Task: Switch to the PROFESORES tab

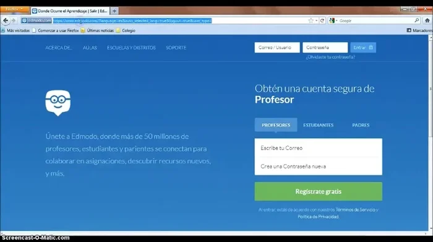Action: coord(276,125)
